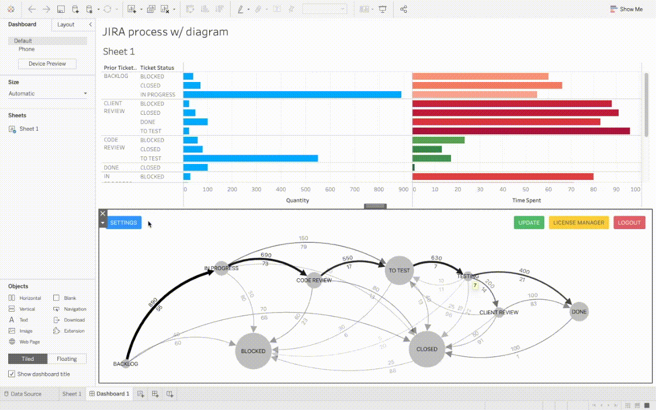The width and height of the screenshot is (656, 410).
Task: Add a new data source from toolbar
Action: 75,9
